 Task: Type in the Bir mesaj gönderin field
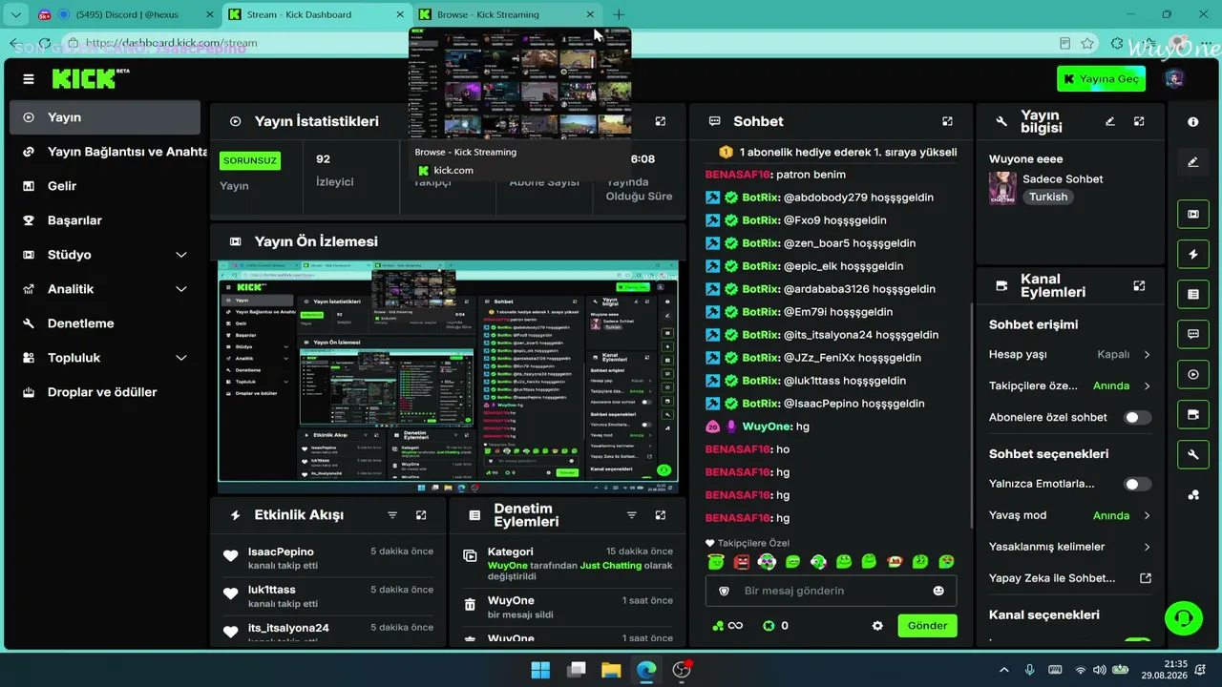[832, 591]
